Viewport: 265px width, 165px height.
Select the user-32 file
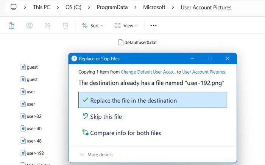click(31, 116)
